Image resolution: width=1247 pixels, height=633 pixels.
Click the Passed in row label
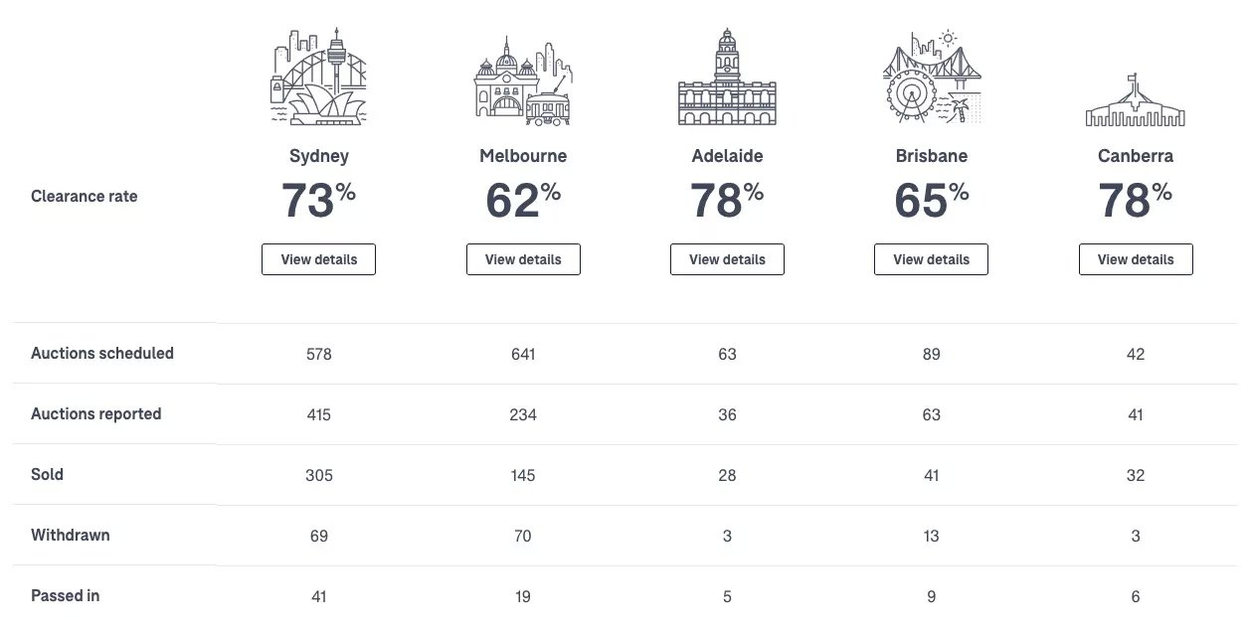point(66,595)
